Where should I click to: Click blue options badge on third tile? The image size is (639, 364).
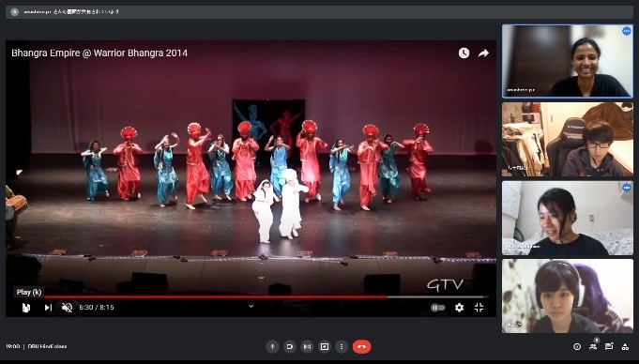627,188
